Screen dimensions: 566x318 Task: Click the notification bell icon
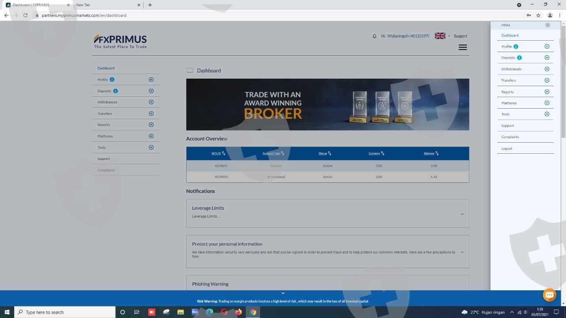click(375, 36)
